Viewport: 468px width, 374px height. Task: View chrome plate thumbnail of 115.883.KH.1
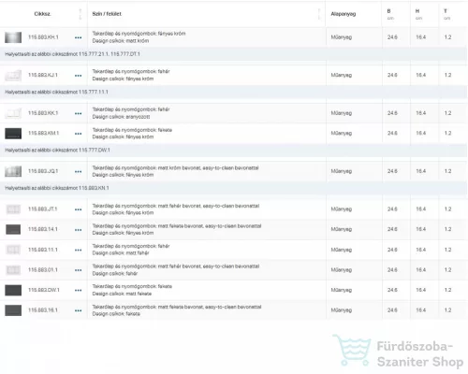(x=13, y=37)
